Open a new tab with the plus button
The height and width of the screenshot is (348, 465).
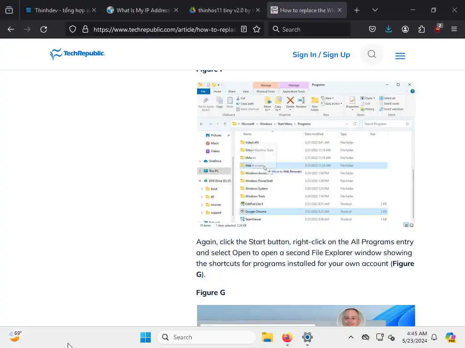click(357, 10)
